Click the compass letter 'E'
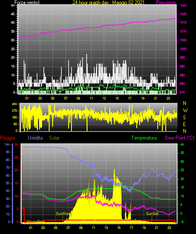This screenshot has height=234, width=196. point(184,124)
